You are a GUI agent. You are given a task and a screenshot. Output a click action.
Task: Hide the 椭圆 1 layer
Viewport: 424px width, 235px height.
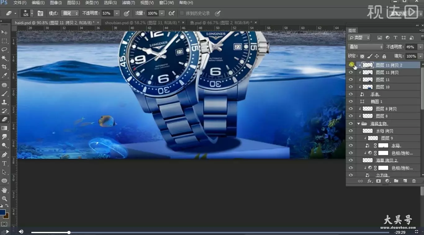[351, 101]
